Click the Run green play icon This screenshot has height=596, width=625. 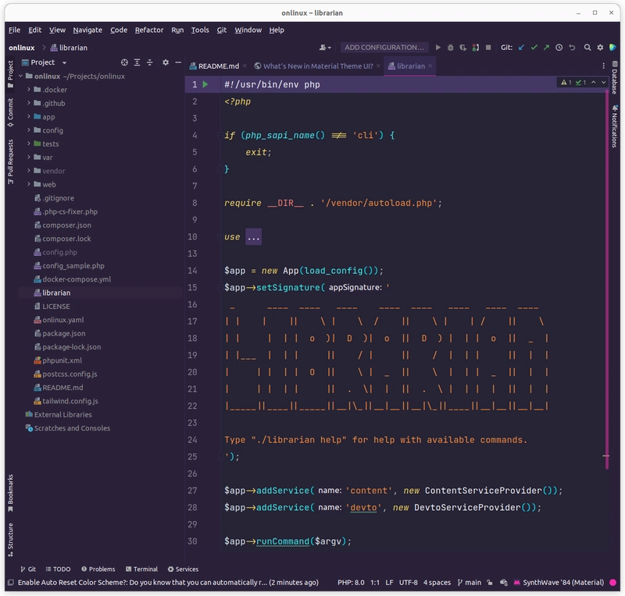[x=438, y=48]
